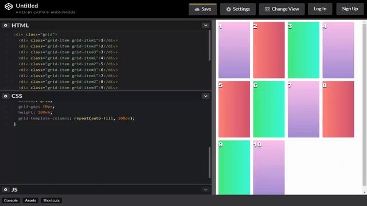Click grid item 4 in preview
This screenshot has width=367, height=206.
[338, 50]
